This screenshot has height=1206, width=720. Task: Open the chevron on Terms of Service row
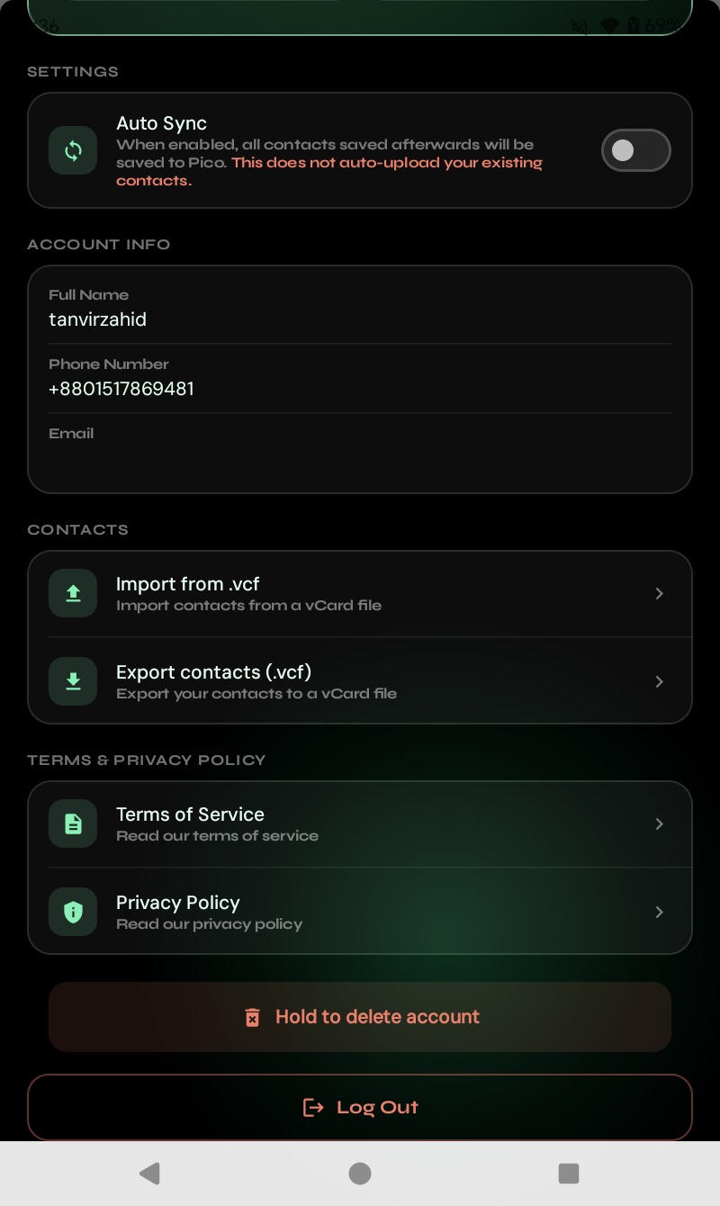pyautogui.click(x=660, y=823)
